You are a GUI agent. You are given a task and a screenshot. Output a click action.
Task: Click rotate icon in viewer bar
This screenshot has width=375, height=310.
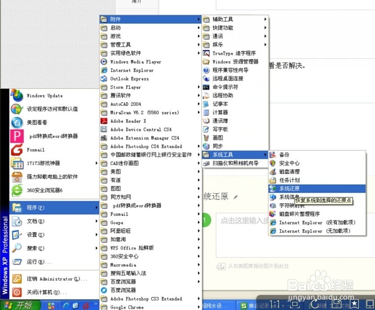[315, 304]
